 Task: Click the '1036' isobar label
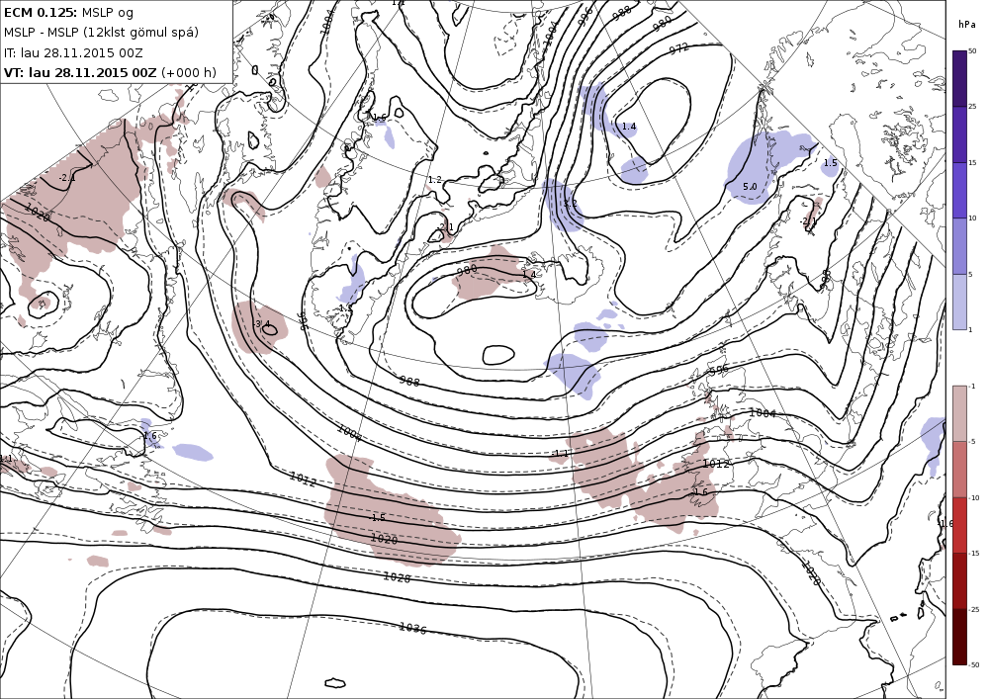pos(413,628)
